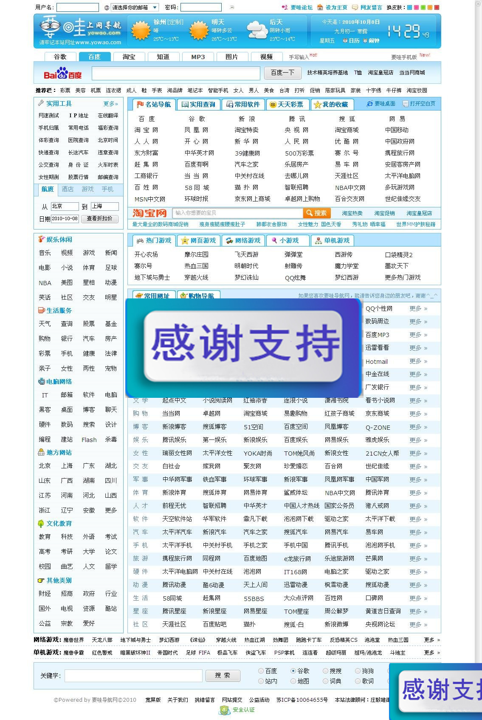The image size is (482, 720).
Task: Click the 娱乐休闲 section icon
Action: click(x=41, y=239)
